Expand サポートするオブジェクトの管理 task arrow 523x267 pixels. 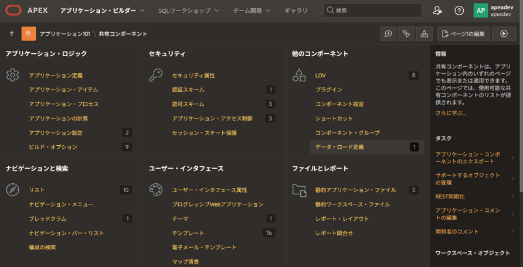point(512,179)
